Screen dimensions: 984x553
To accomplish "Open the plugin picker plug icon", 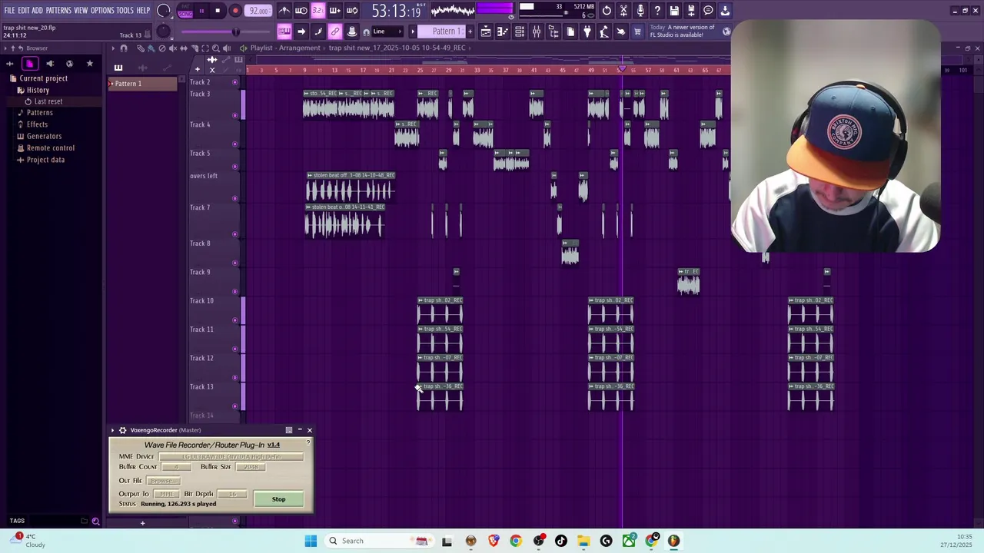I will (587, 31).
